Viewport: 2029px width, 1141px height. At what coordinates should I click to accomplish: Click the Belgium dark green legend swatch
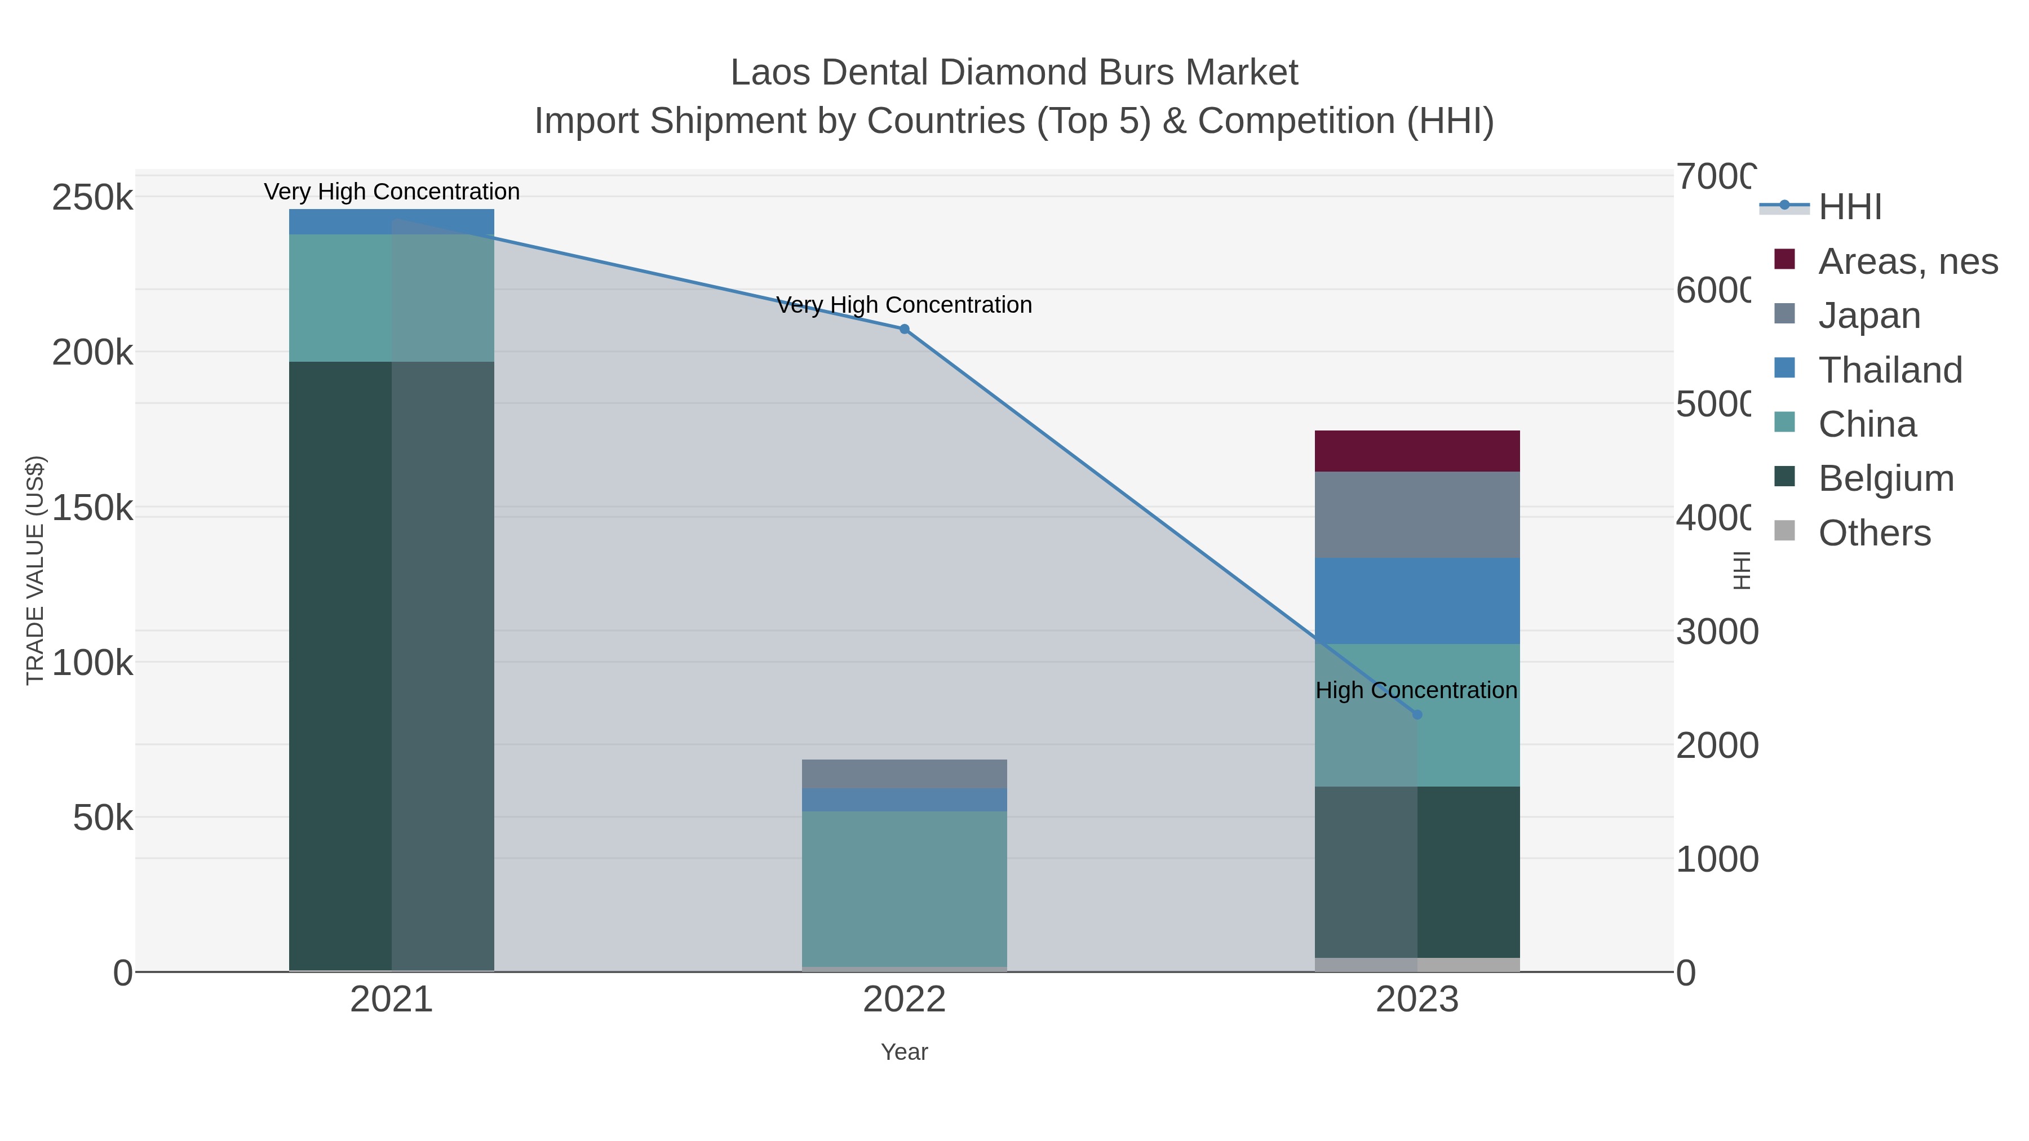[1785, 476]
